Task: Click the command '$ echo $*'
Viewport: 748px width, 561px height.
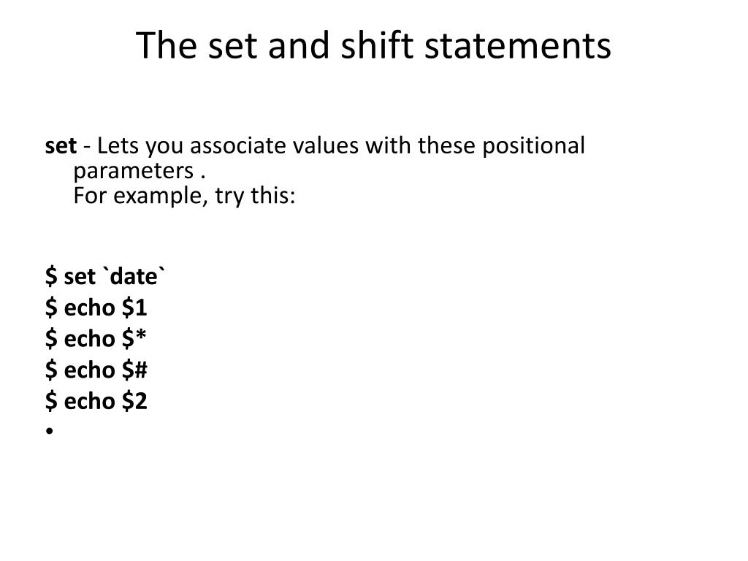Action: pos(96,338)
